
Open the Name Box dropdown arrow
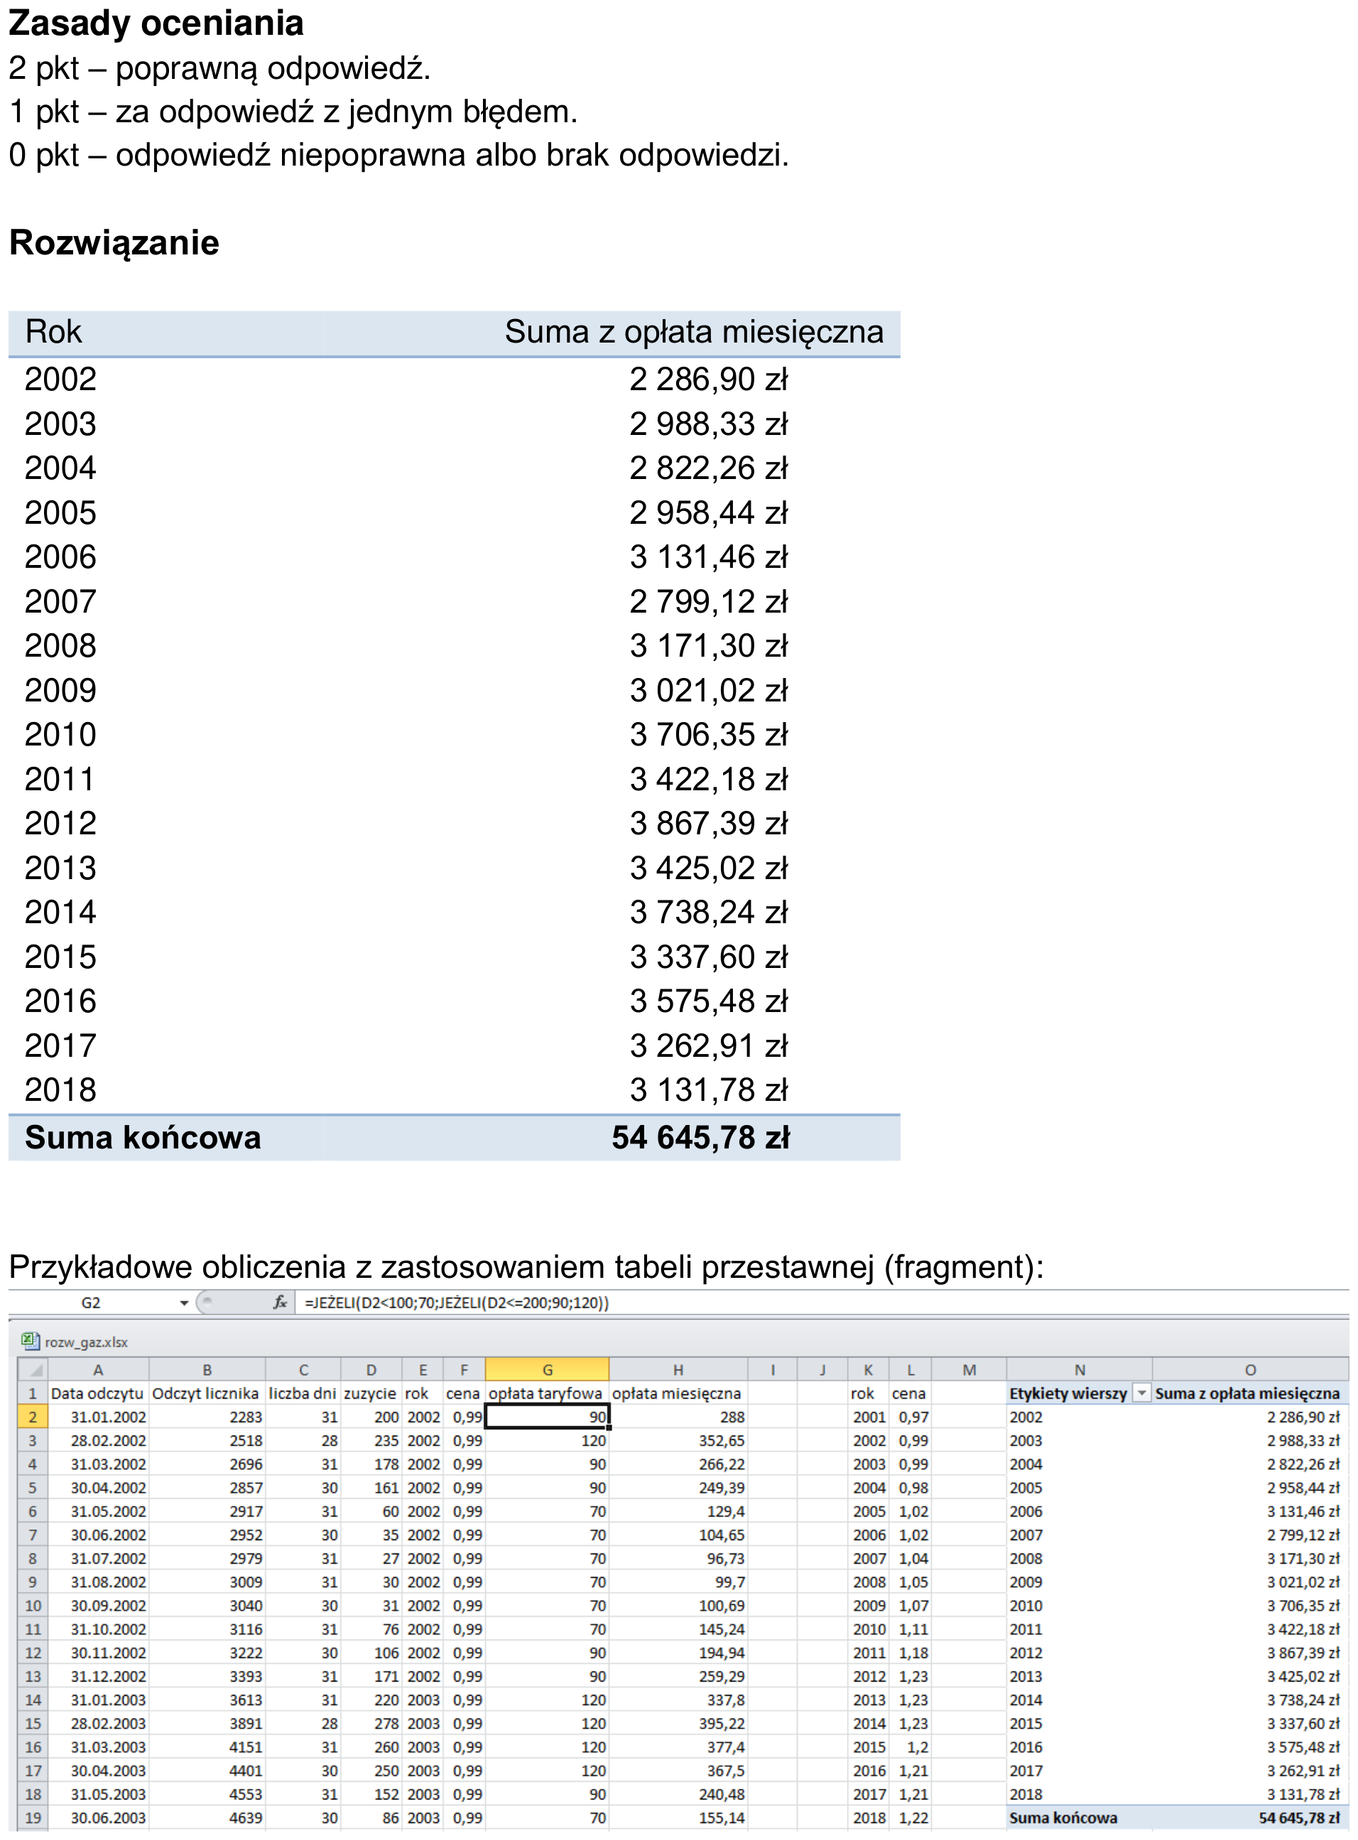click(x=184, y=1303)
